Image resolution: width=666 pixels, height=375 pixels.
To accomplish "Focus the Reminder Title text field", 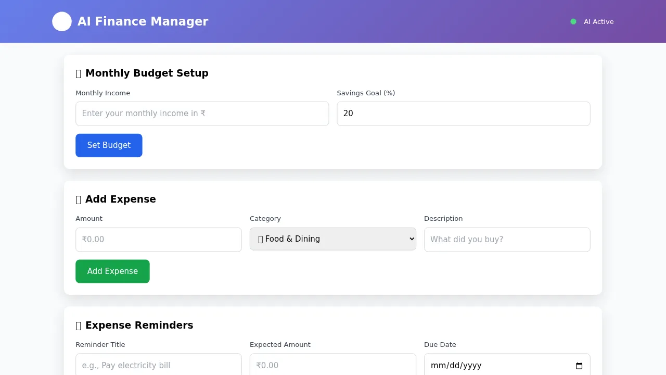I will 159,365.
